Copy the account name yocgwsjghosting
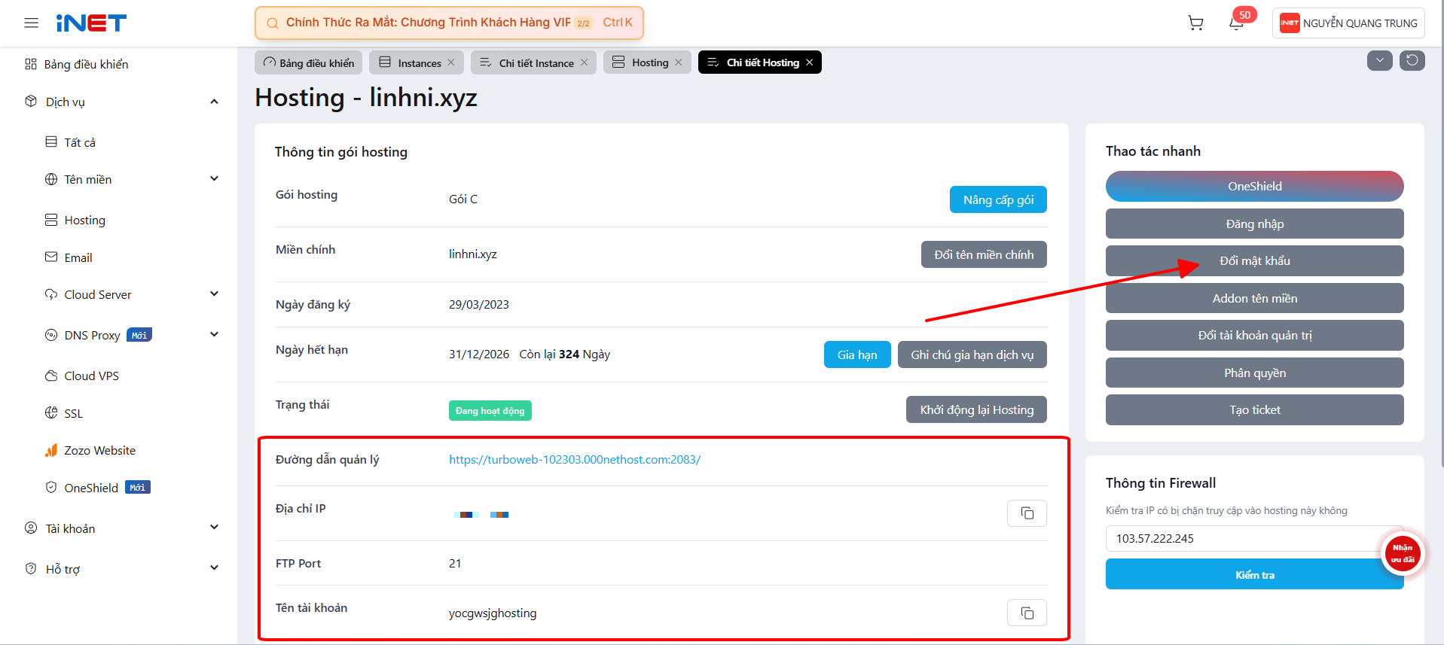Image resolution: width=1444 pixels, height=645 pixels. tap(1027, 613)
